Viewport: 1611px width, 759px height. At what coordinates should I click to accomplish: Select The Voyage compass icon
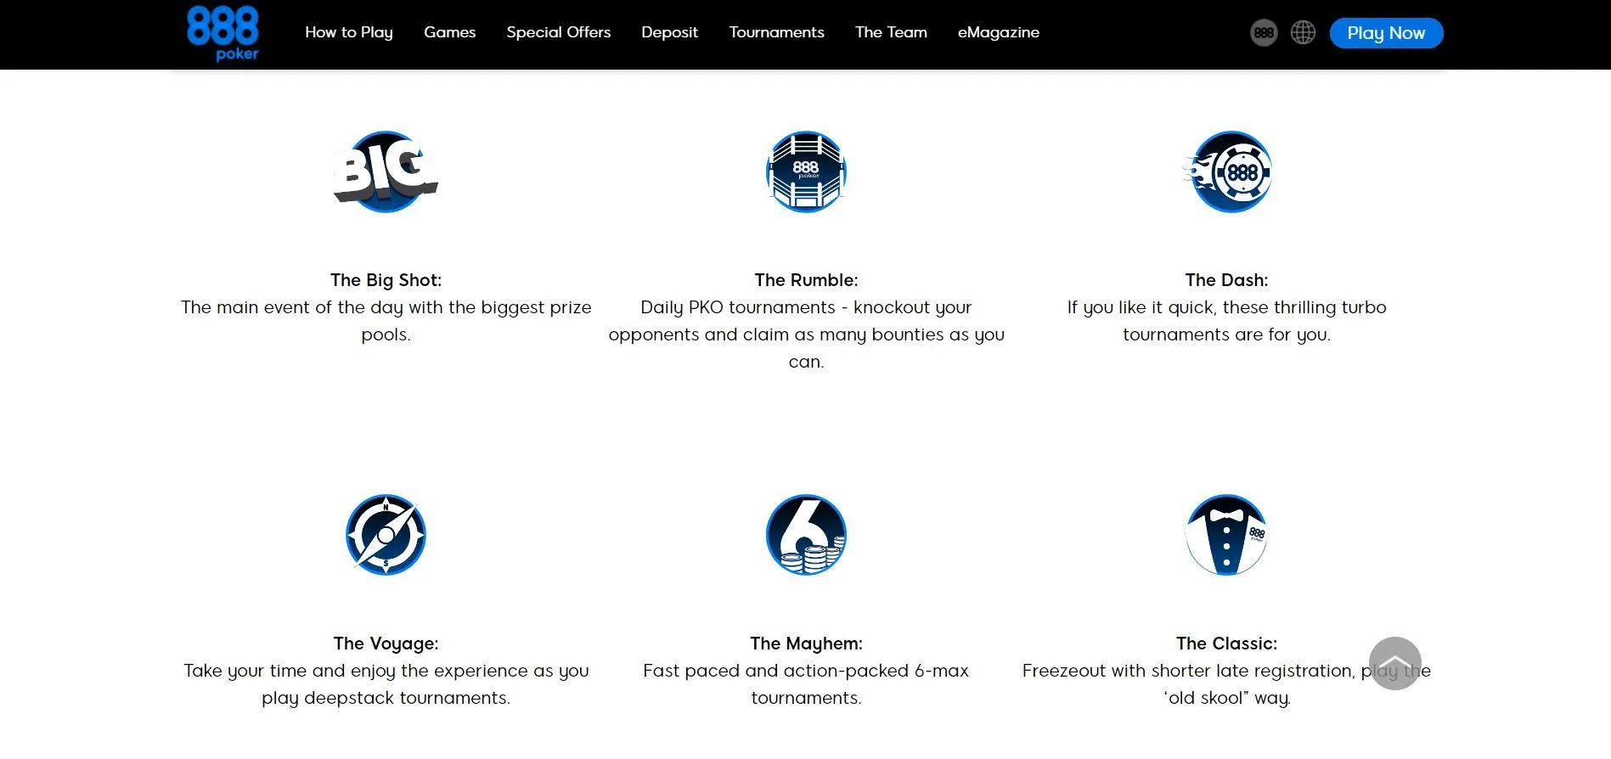pos(386,535)
